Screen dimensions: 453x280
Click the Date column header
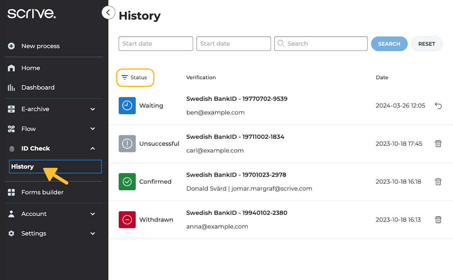tap(382, 77)
